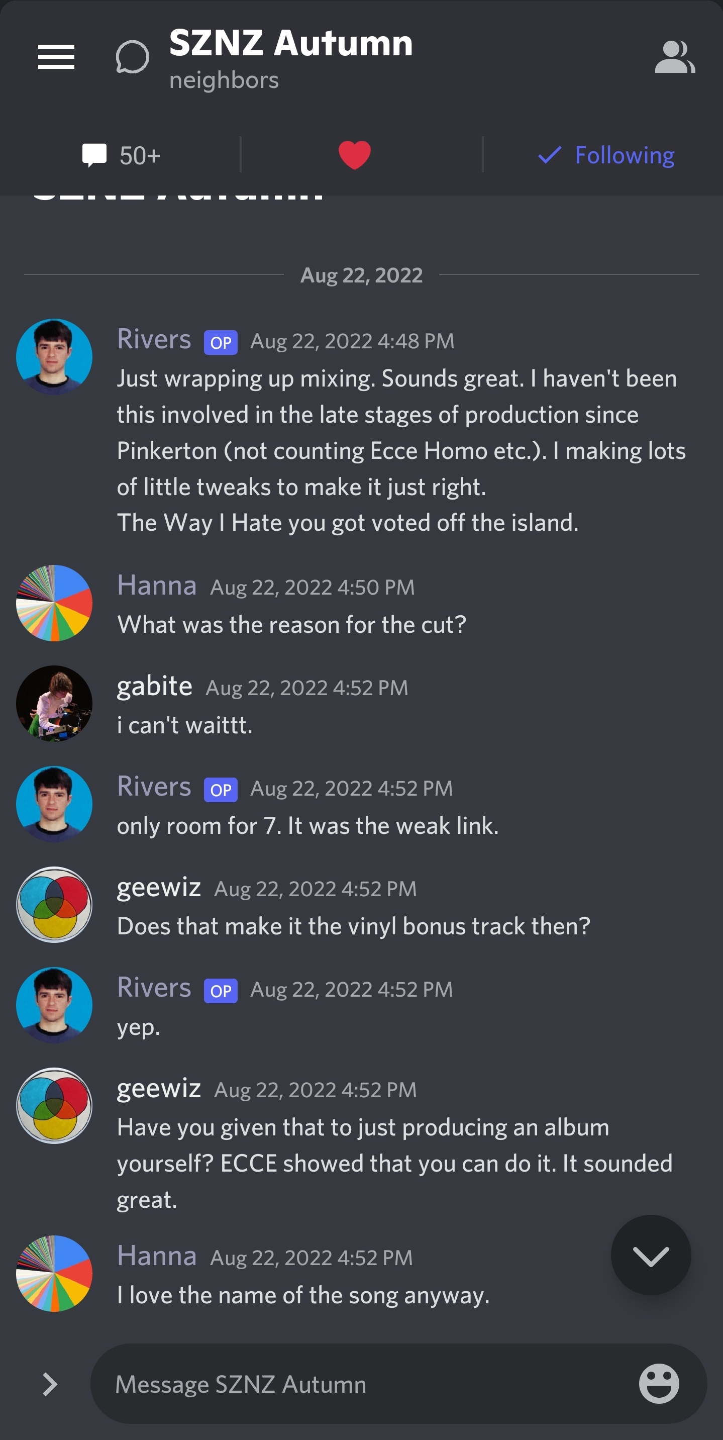Tap geewiz's name on the vinyl bonus track message
The width and height of the screenshot is (723, 1440).
pos(159,887)
